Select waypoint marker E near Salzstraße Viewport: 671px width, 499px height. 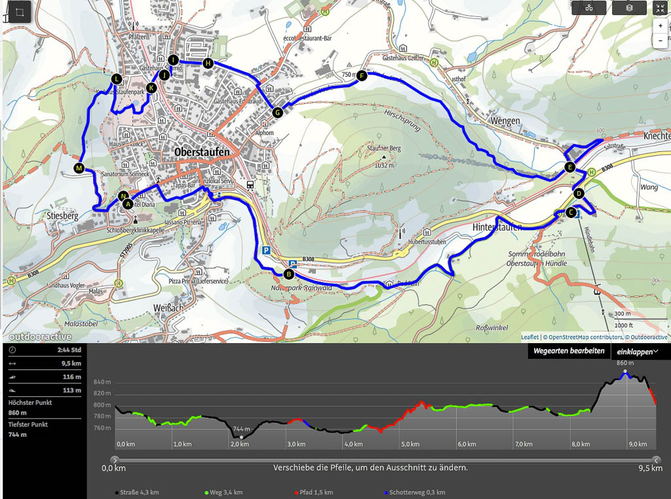click(x=570, y=168)
